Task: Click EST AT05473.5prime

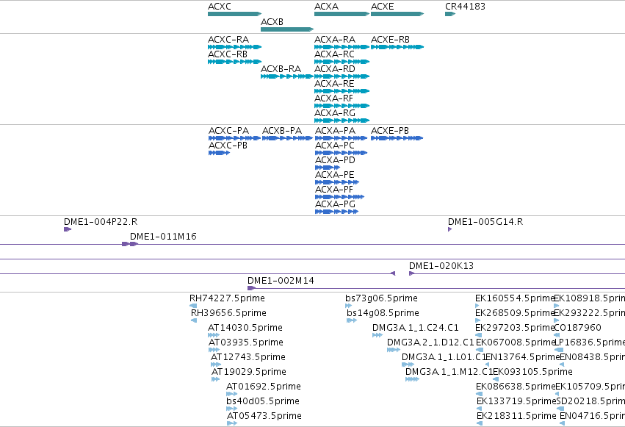Action: (x=232, y=424)
